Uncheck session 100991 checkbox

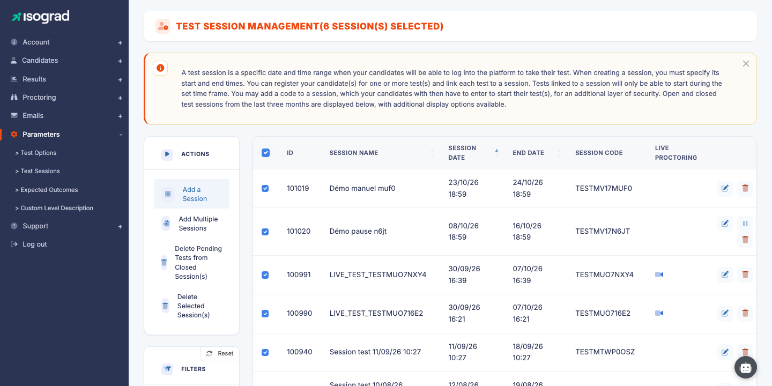[x=265, y=275]
